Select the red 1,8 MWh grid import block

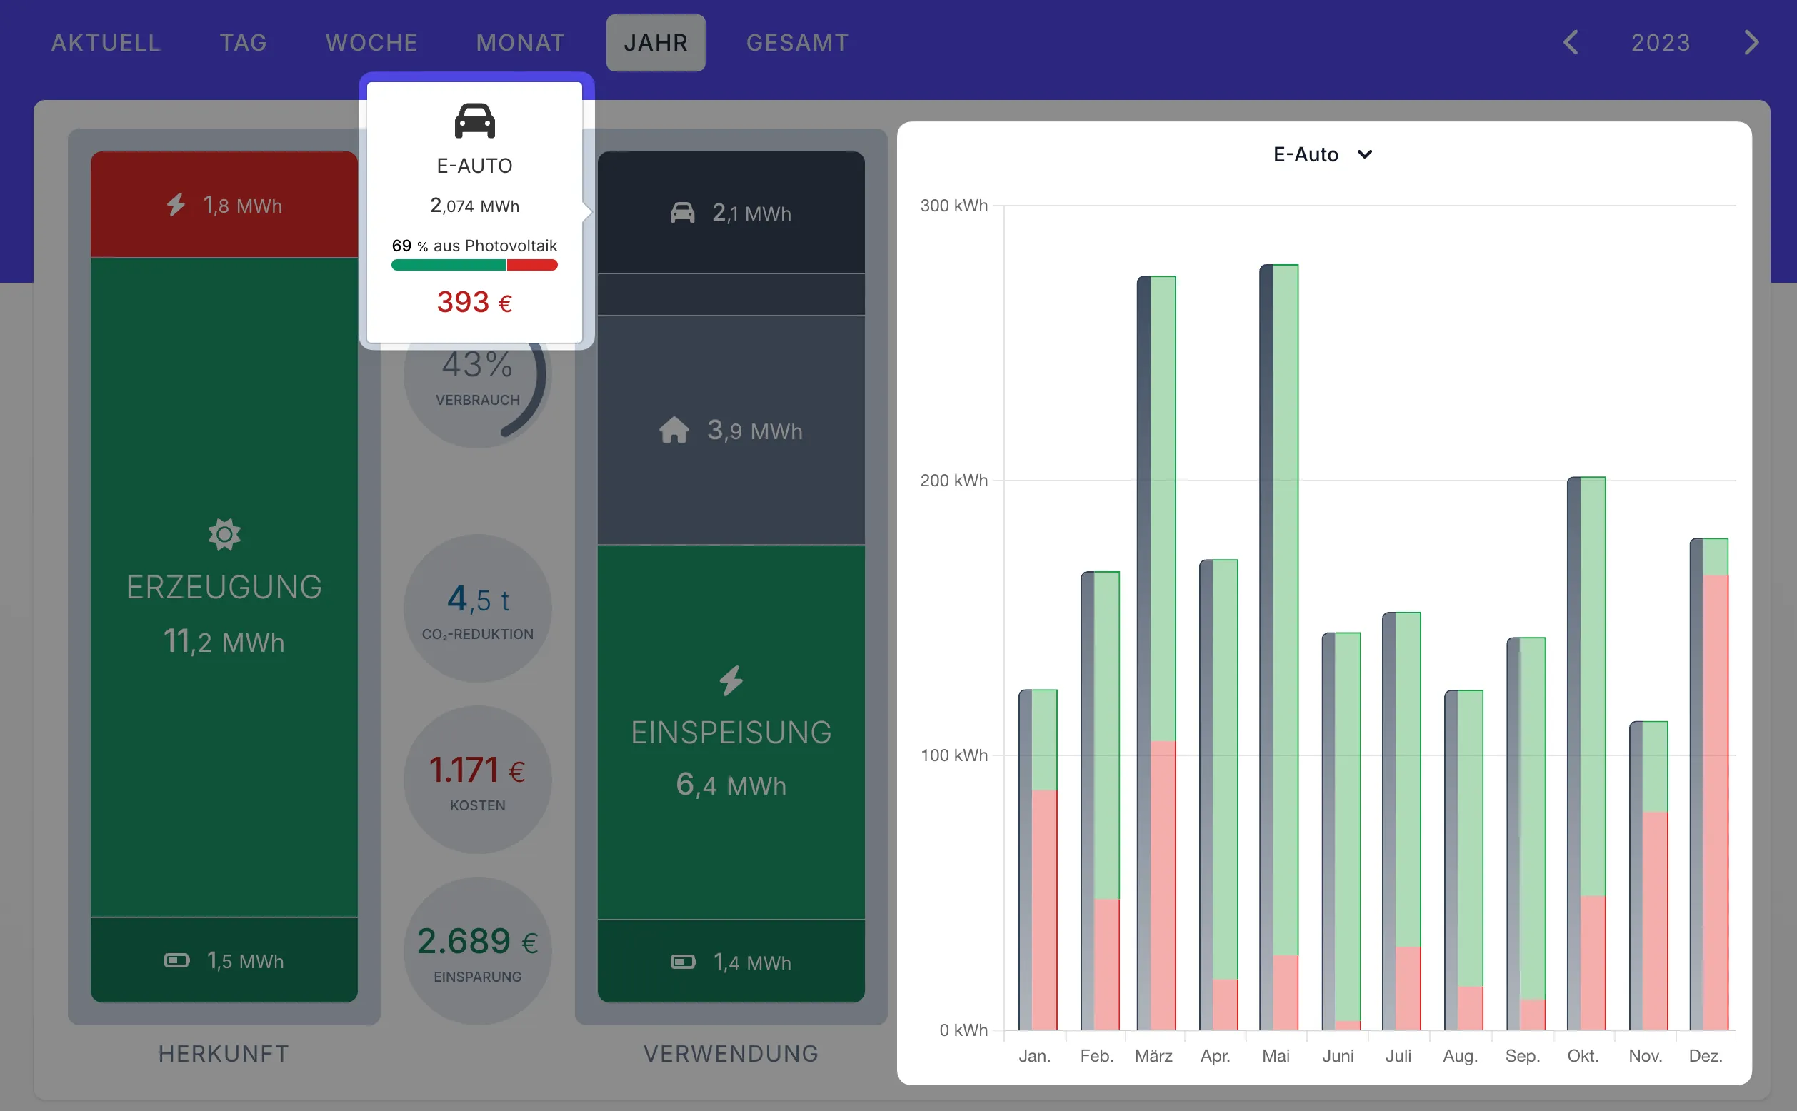coord(224,204)
